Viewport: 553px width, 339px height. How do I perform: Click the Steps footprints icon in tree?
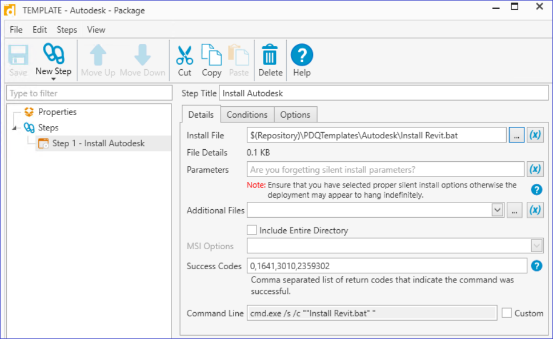(29, 127)
